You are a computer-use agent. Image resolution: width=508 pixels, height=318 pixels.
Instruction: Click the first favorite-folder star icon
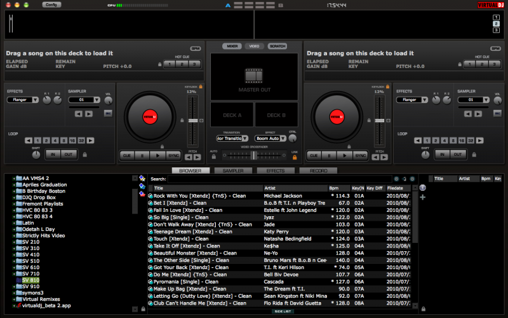142,178
